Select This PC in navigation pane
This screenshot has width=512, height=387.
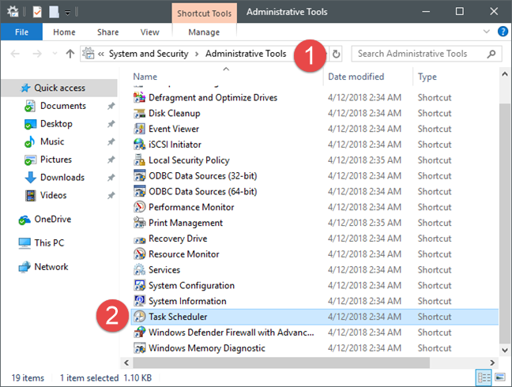pos(49,242)
